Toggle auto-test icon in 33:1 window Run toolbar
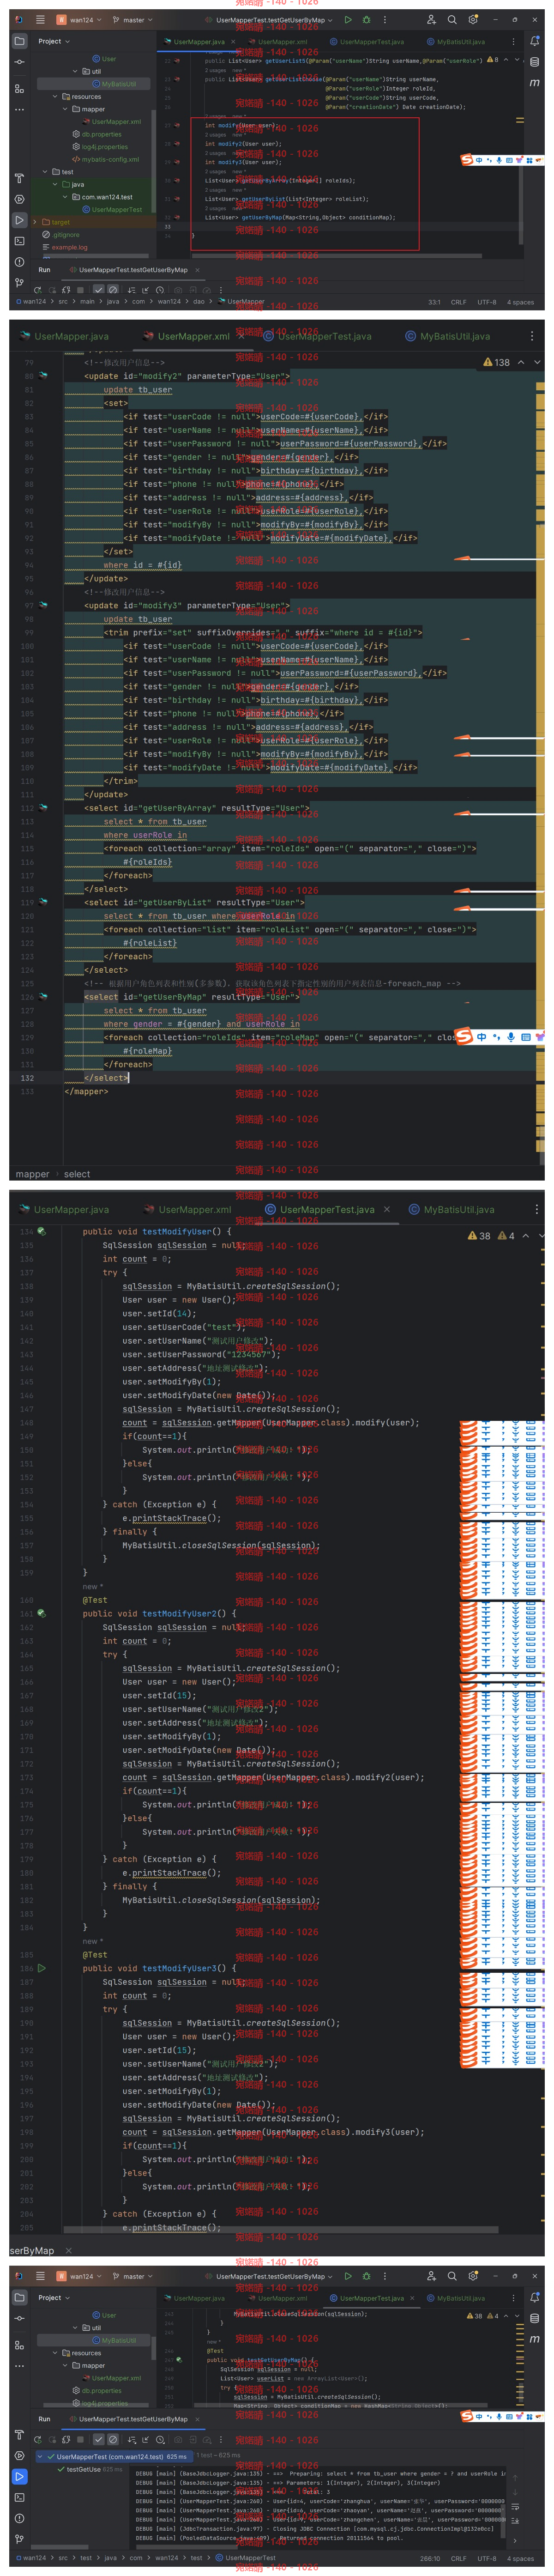This screenshot has width=554, height=2576. [66, 290]
